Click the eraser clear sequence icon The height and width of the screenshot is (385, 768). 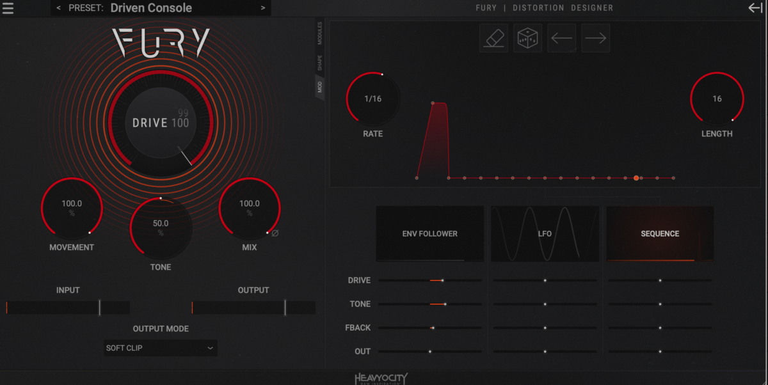click(x=494, y=38)
